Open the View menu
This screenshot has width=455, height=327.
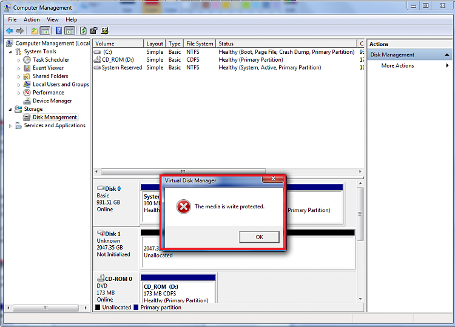point(53,20)
